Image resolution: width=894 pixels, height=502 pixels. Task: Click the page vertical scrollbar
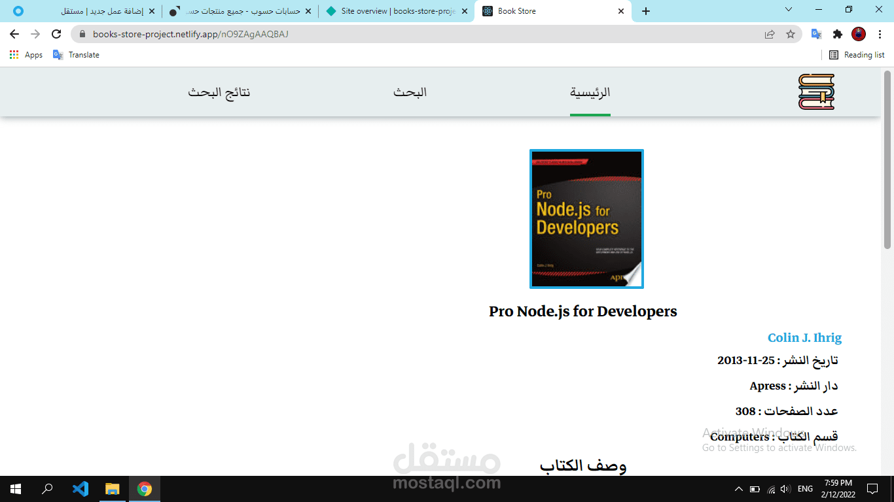(887, 159)
